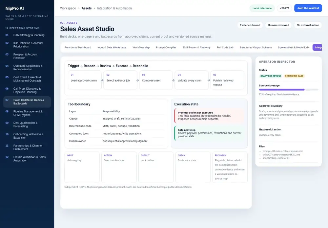Switch to Functional Dashboard tab
Image resolution: width=328 pixels, height=228 pixels.
click(x=78, y=47)
